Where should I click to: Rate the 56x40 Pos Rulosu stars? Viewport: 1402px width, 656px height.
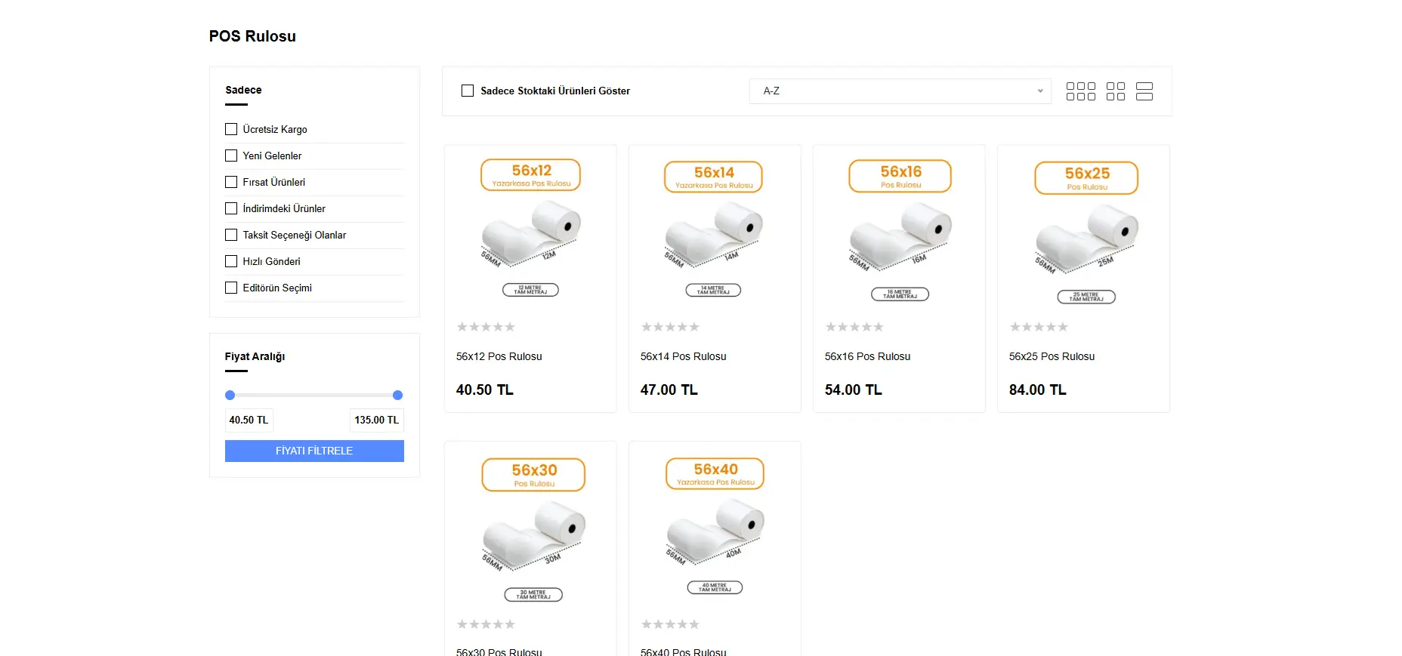670,624
